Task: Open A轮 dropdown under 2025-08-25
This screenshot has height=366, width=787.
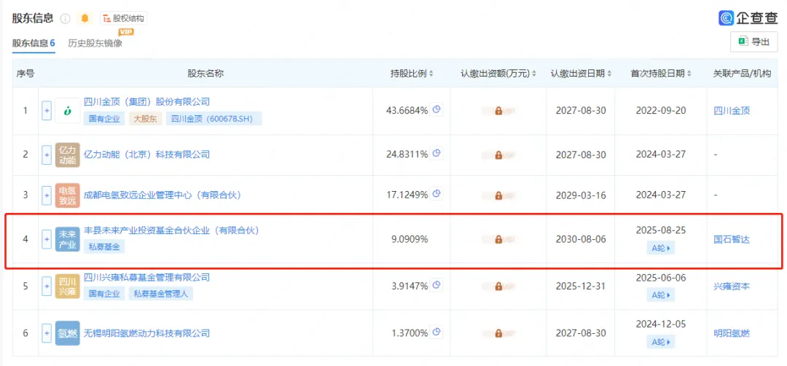Action: [661, 247]
